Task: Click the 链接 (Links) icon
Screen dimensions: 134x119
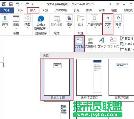Action: point(69,18)
